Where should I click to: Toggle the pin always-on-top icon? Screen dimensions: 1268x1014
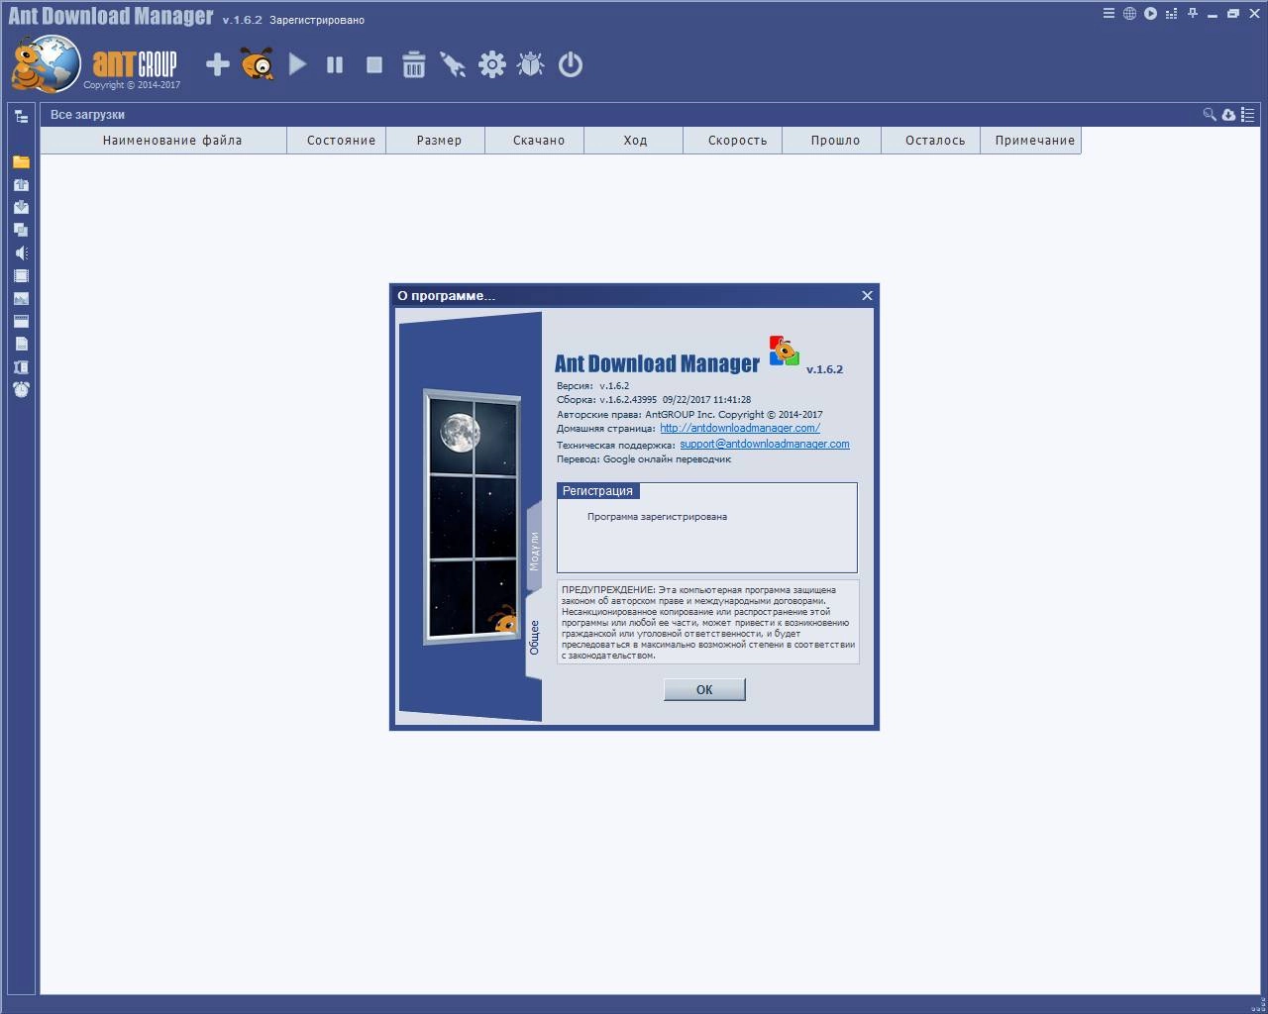1193,14
